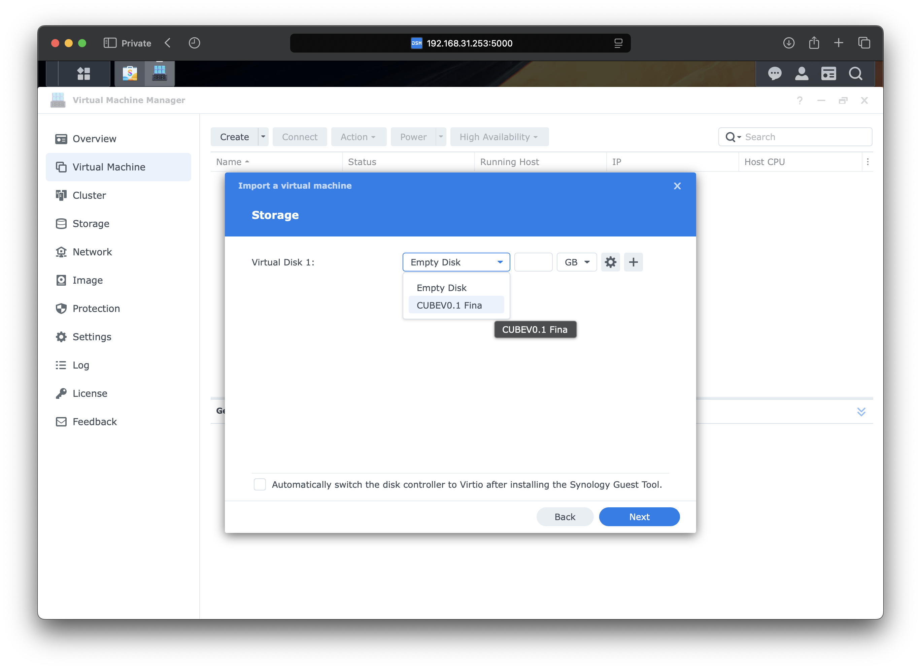Viewport: 921px width, 669px height.
Task: Expand the Empty Disk source dropdown
Action: click(456, 262)
